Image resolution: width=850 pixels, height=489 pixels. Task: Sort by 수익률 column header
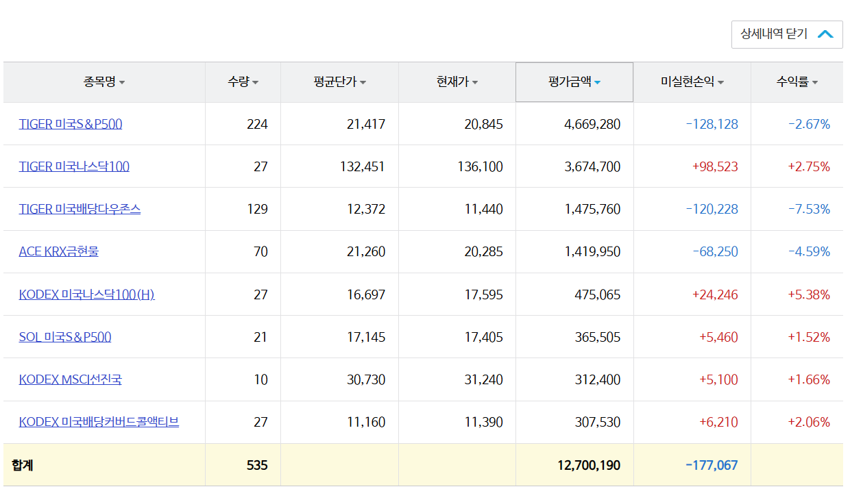coord(797,82)
